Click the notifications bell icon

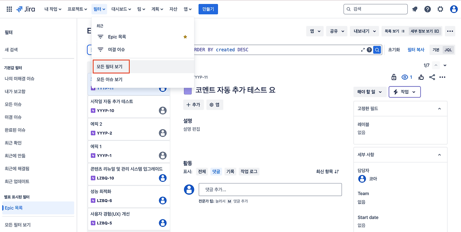click(415, 9)
